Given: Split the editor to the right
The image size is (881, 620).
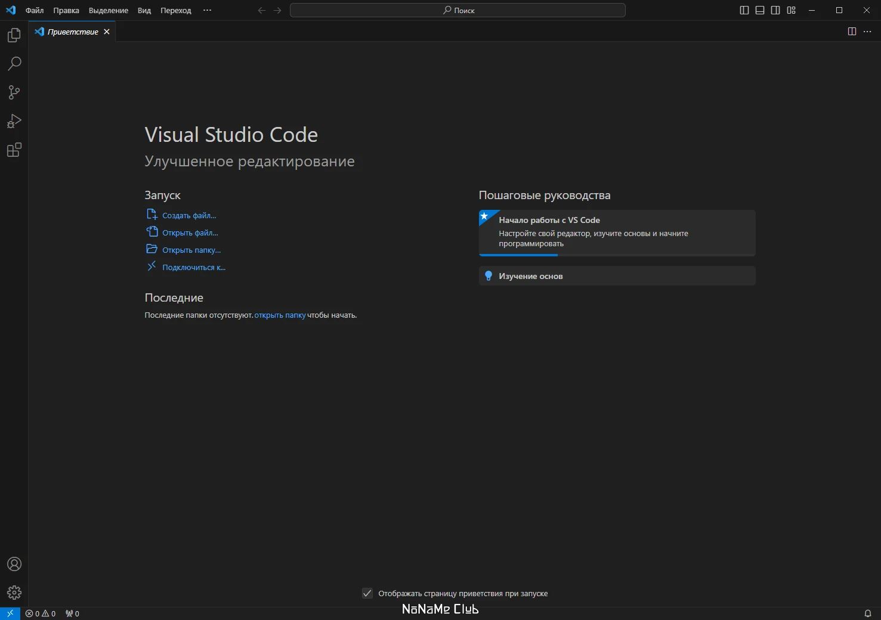Looking at the screenshot, I should (x=852, y=32).
